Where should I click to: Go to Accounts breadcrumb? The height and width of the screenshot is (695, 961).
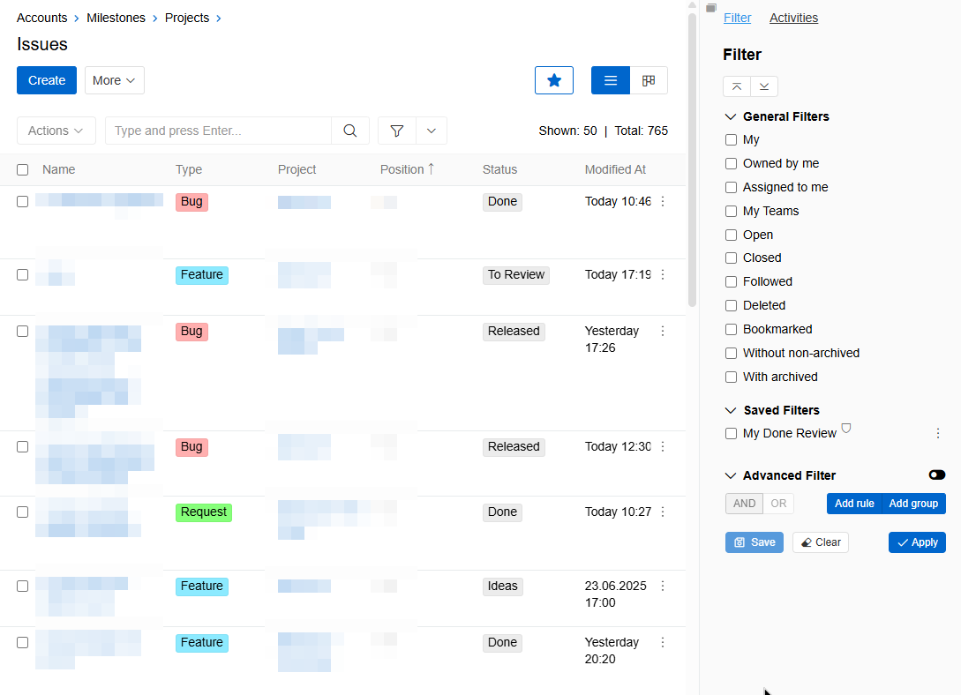(41, 18)
